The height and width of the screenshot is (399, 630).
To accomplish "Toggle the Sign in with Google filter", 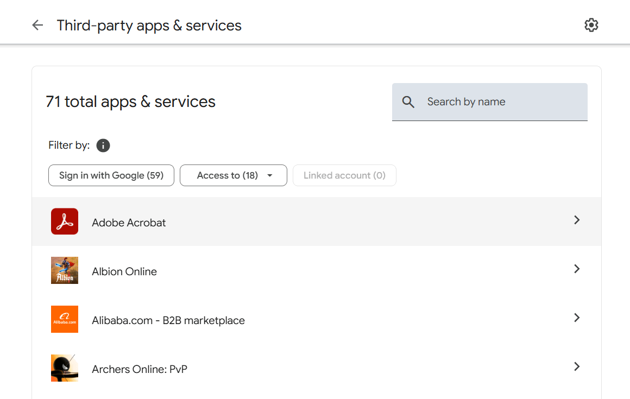I will coord(111,175).
